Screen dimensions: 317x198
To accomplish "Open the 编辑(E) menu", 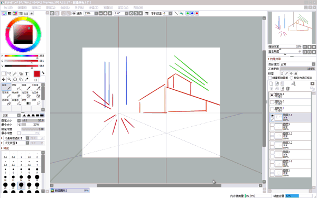I will click(x=22, y=8).
